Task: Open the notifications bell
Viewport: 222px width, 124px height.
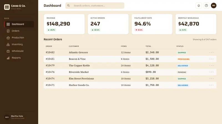Action: [x=199, y=6]
